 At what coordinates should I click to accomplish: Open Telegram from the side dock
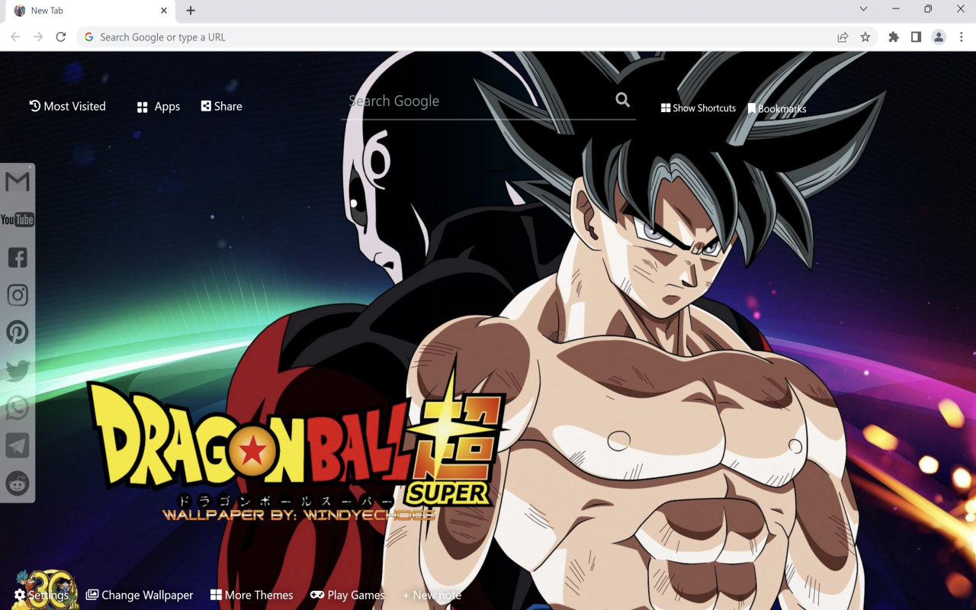pyautogui.click(x=18, y=445)
